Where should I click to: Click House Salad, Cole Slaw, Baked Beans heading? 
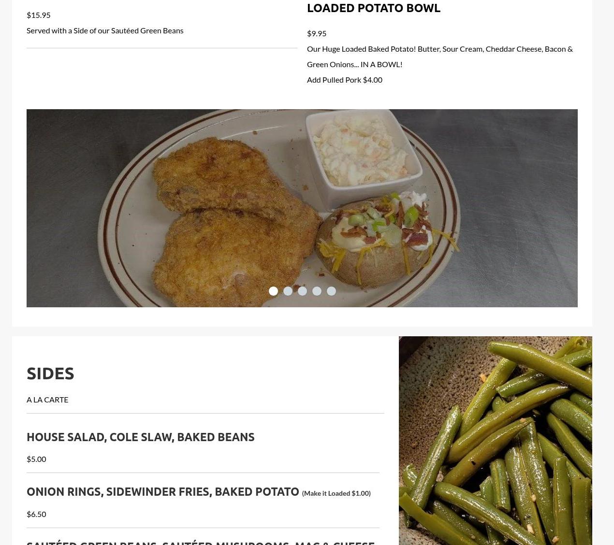[140, 437]
